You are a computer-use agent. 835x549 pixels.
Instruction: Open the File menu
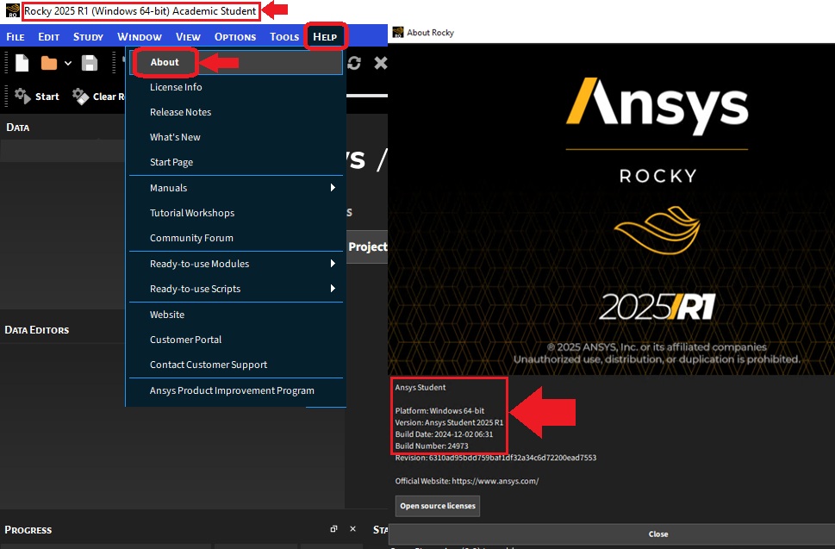(x=16, y=37)
